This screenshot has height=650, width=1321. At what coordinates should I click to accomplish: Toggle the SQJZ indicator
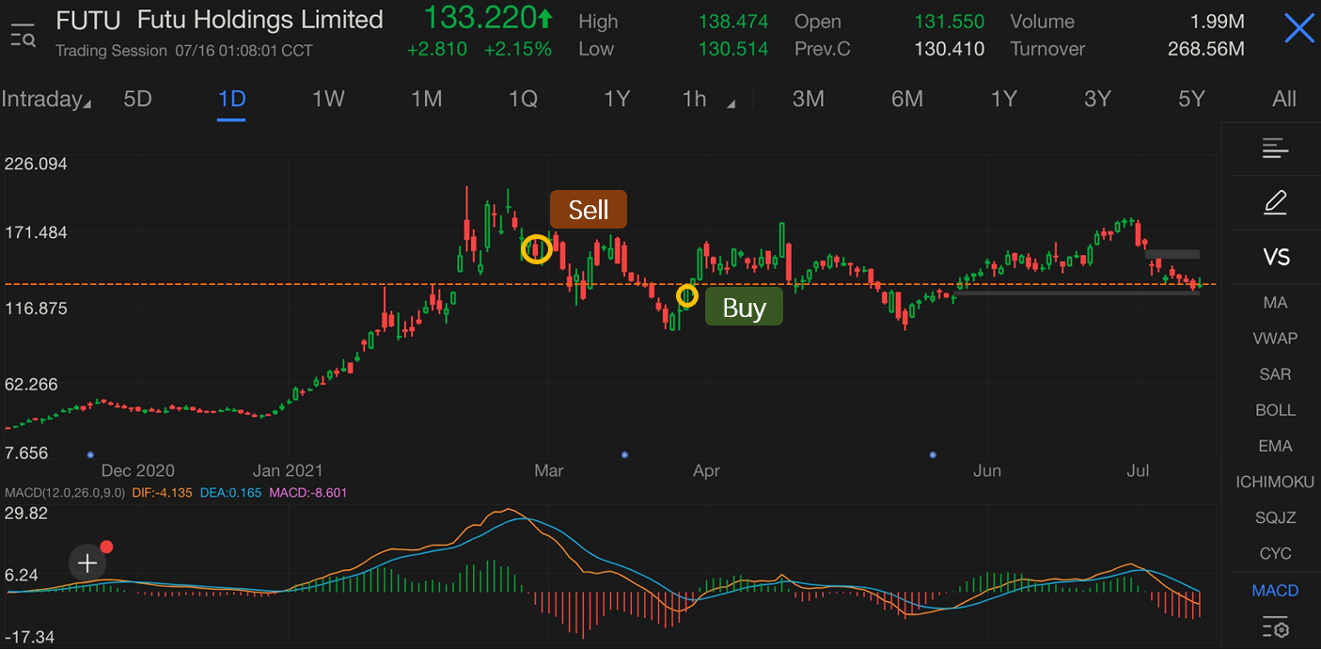(1275, 517)
